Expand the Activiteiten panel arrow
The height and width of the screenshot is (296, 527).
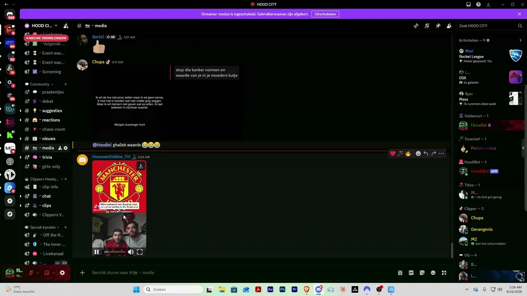(x=520, y=40)
